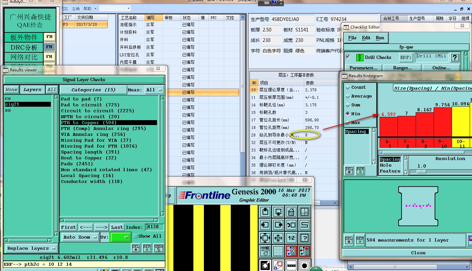This screenshot has height=271, width=472.
Task: Click the black net traffic-light icon
Action: click(x=305, y=251)
